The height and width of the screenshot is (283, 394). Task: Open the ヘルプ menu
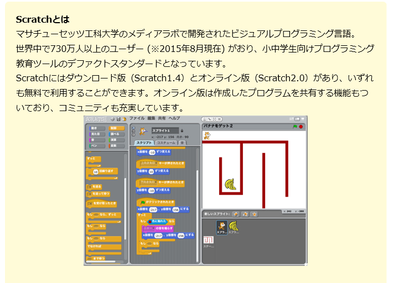pos(174,118)
